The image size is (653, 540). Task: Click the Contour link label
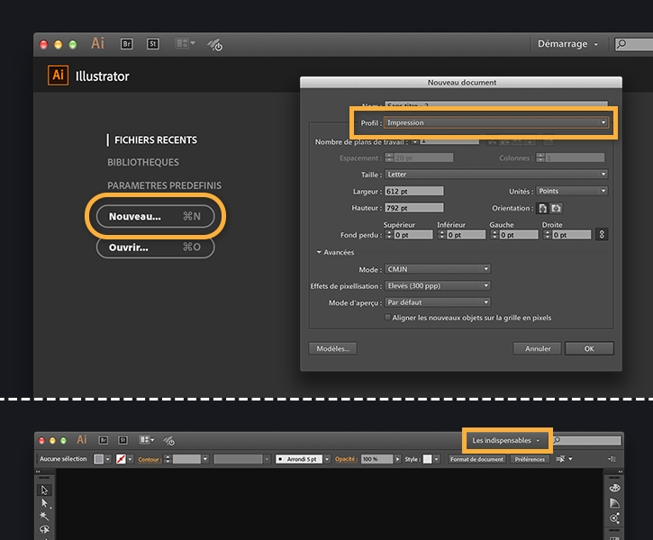pyautogui.click(x=150, y=459)
